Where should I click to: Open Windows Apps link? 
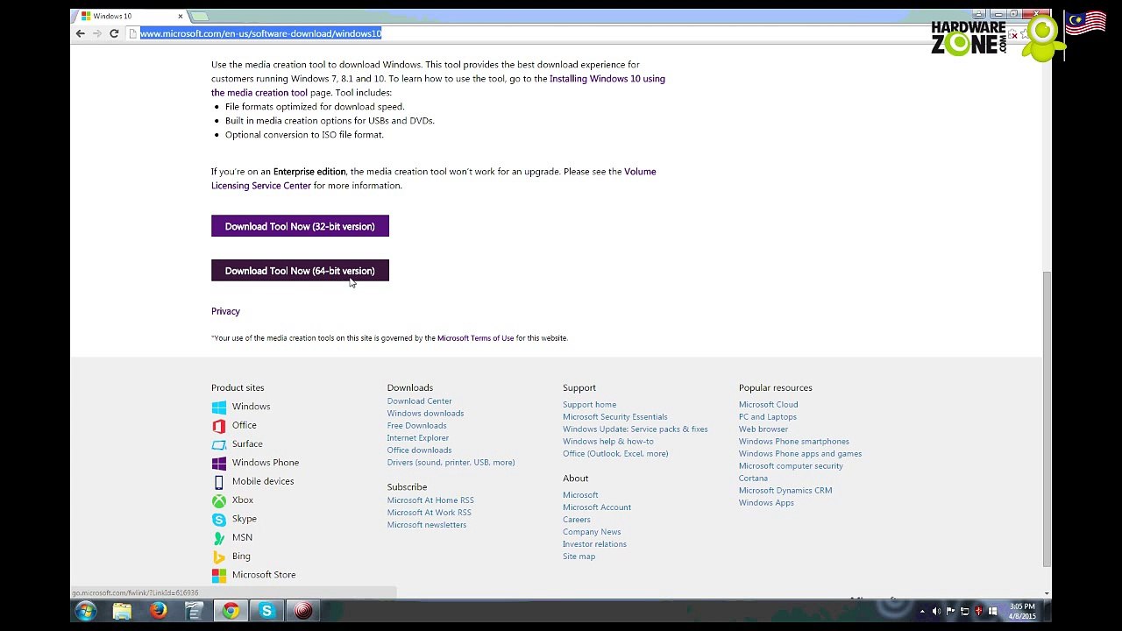[766, 503]
